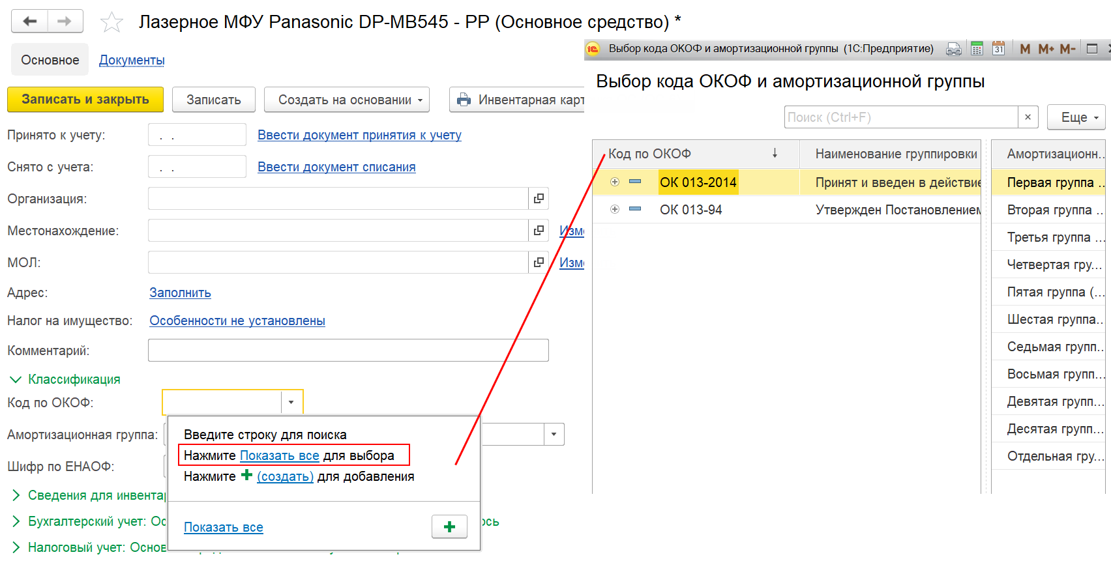Open the calendar icon in the dialog title bar
The height and width of the screenshot is (574, 1111).
pos(998,48)
